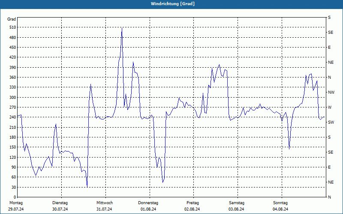The height and width of the screenshot is (214, 343).
Task: Click the 240 axis tick label
Action: click(x=13, y=117)
